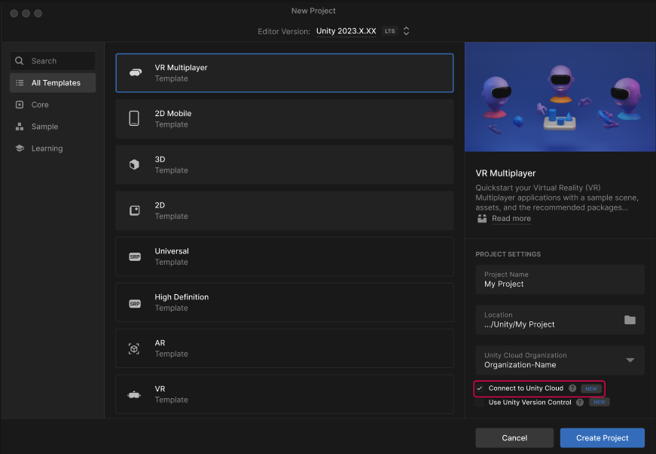This screenshot has width=656, height=454.
Task: Click the 2D Mobile template icon
Action: point(136,118)
